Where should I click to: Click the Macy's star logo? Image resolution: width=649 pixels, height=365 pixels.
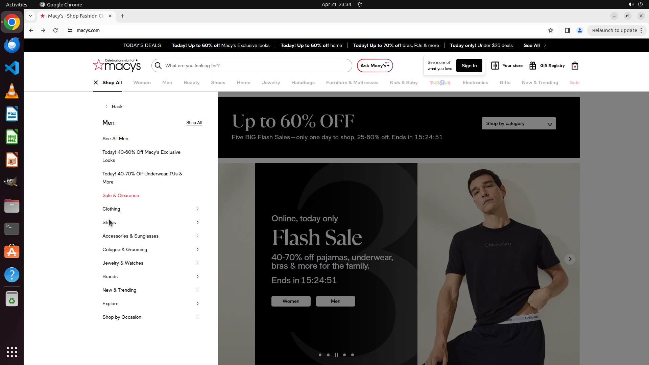[98, 65]
